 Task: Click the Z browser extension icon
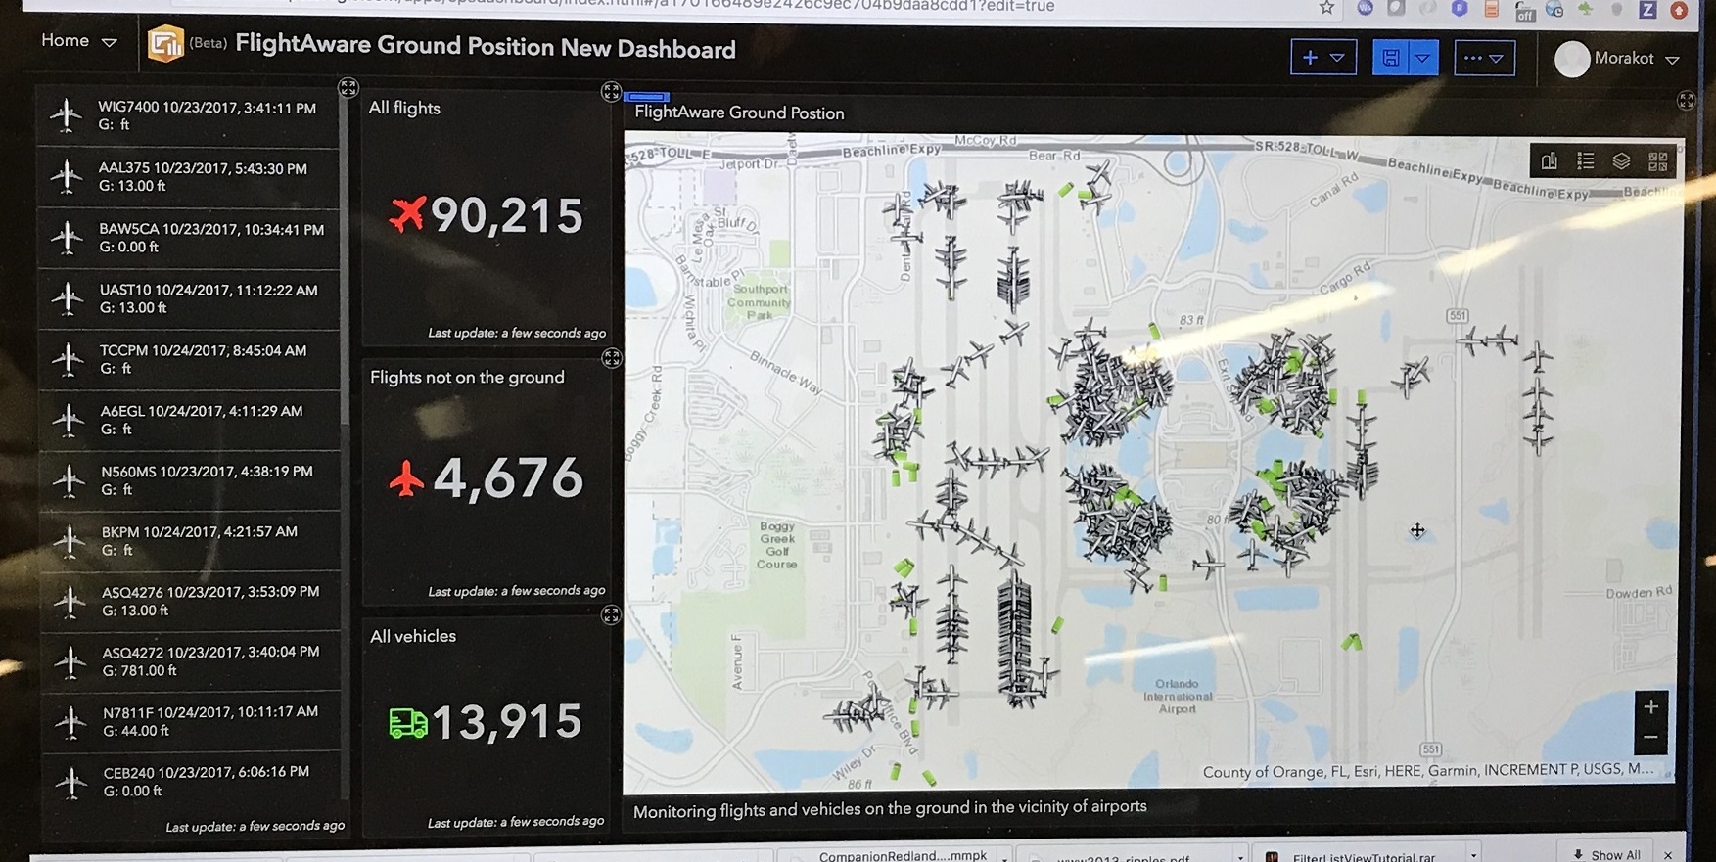(x=1647, y=9)
